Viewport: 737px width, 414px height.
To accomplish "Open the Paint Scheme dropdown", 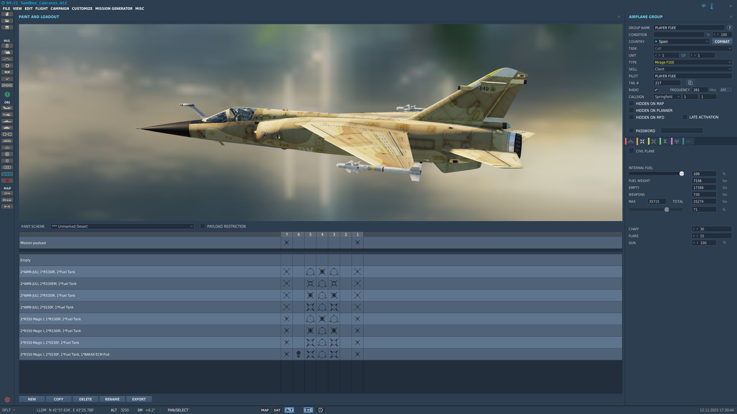I will click(x=122, y=226).
